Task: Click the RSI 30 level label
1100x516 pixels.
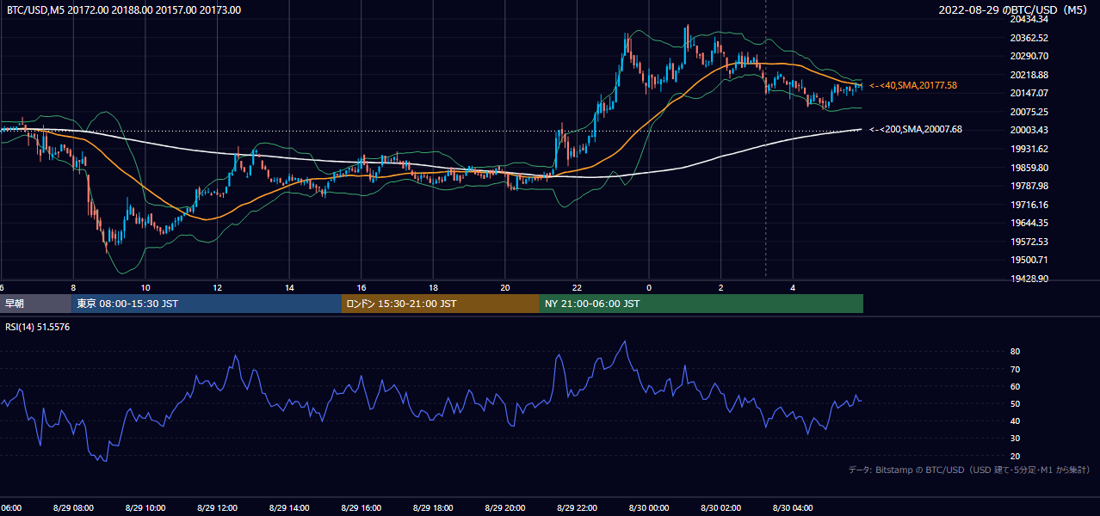Action: coord(1015,438)
